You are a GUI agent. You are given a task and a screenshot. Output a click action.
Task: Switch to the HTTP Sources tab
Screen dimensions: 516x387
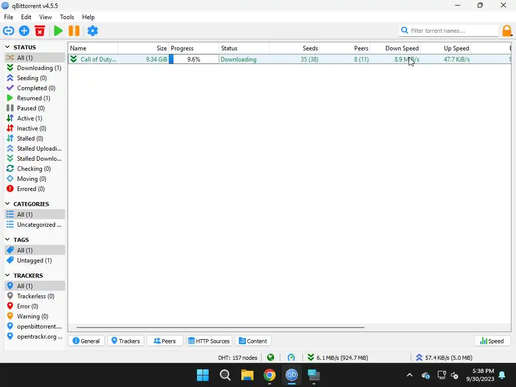(x=209, y=341)
